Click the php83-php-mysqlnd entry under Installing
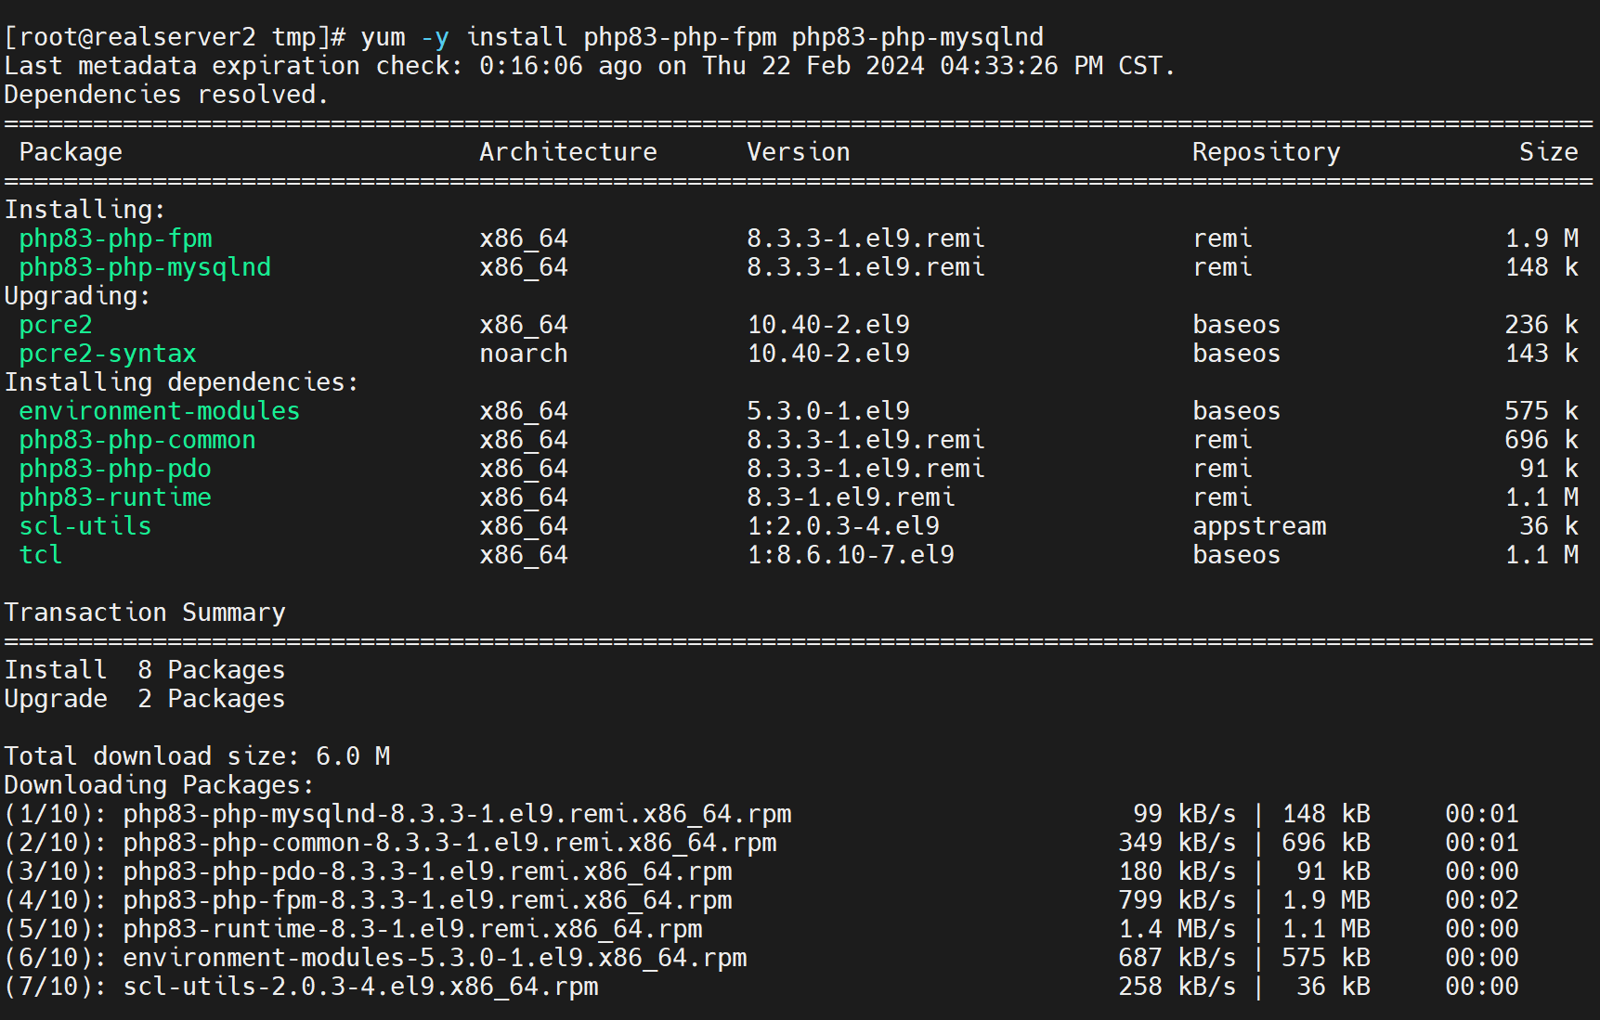1600x1020 pixels. pos(145,267)
